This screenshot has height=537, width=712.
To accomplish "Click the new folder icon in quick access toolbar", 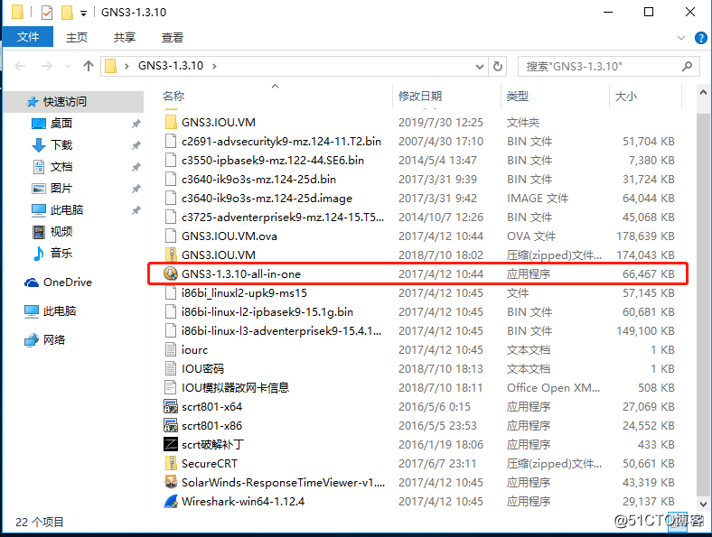I will pos(67,13).
